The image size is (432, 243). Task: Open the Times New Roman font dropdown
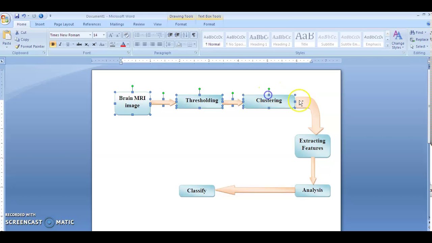tap(90, 35)
